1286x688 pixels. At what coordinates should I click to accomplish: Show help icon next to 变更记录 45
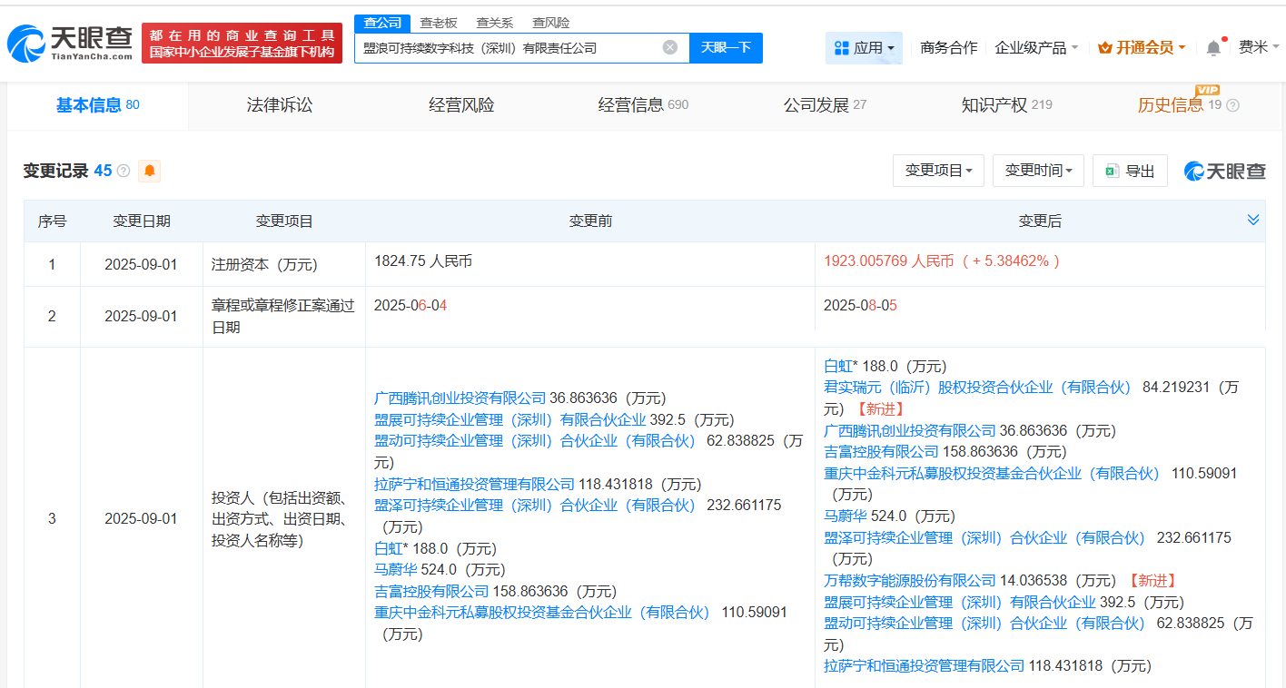click(124, 171)
